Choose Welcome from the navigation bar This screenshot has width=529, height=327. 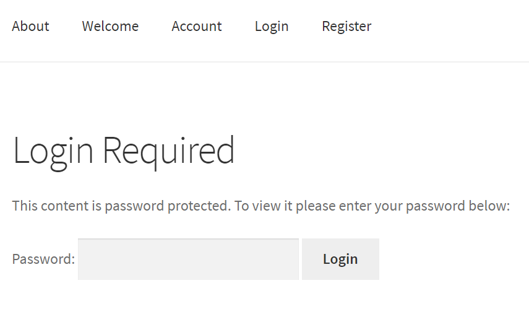110,26
